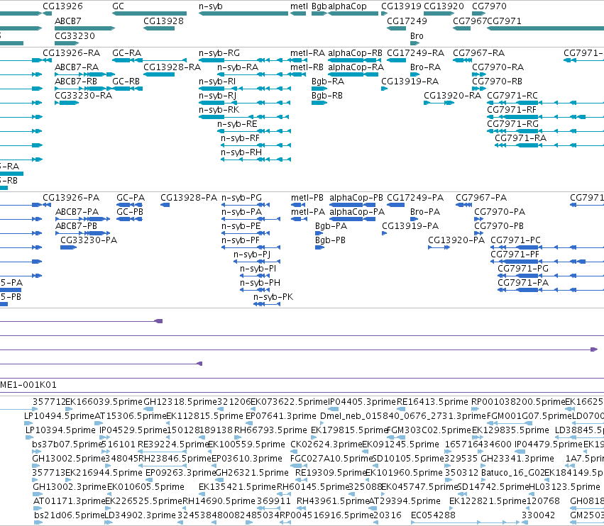604x526 pixels.
Task: Select the CG13928 gene label
Action: [x=163, y=21]
